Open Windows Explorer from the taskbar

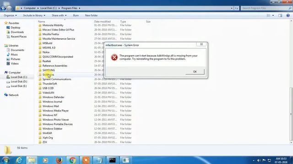click(x=32, y=160)
